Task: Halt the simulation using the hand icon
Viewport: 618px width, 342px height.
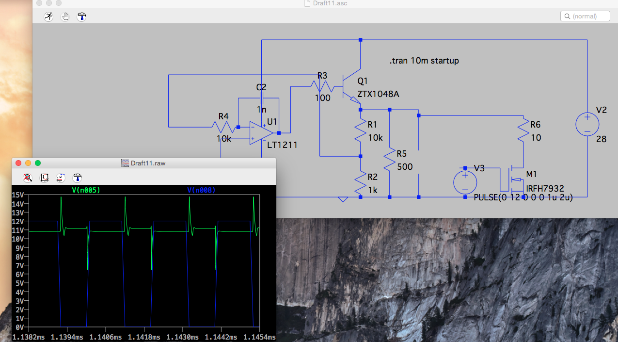Action: point(65,16)
